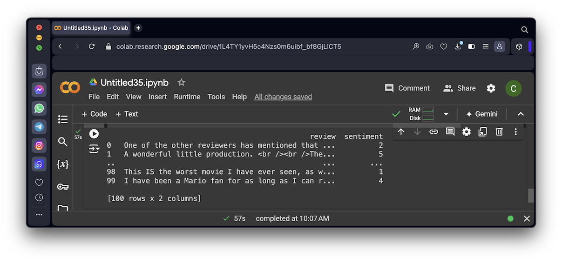Open the secrets key icon
562x262 pixels.
click(x=63, y=187)
